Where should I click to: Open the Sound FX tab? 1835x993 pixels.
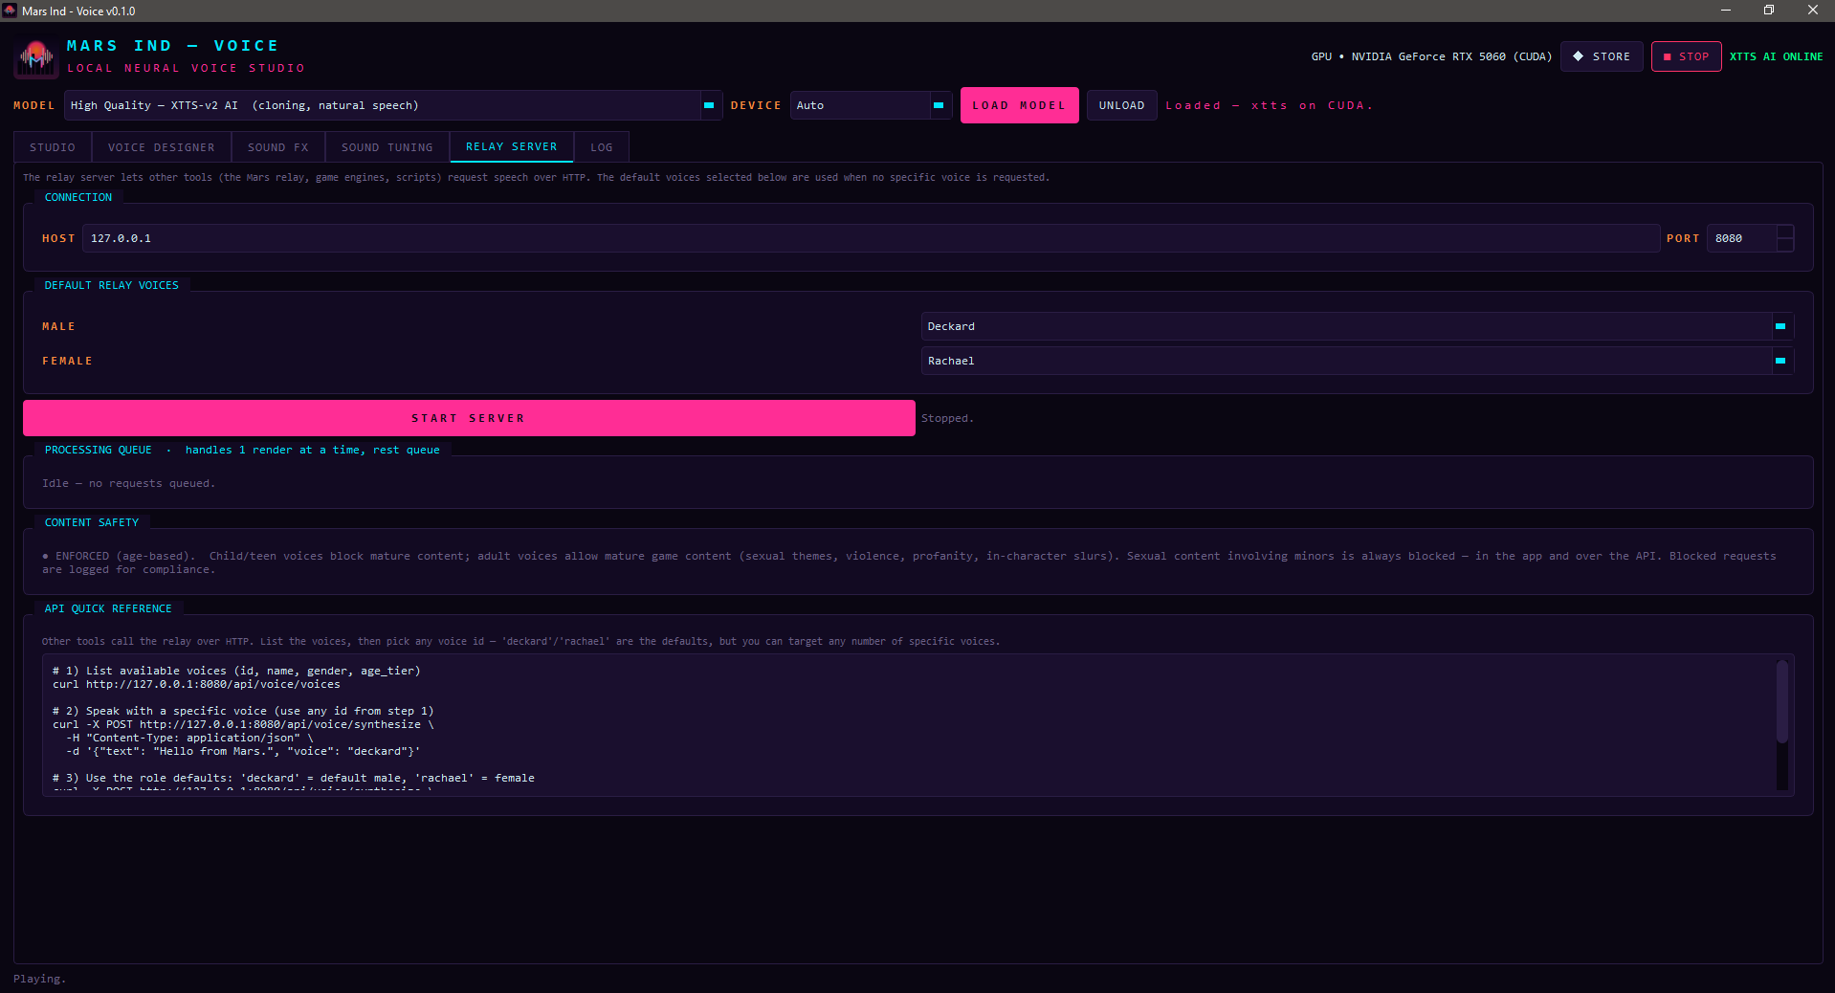(x=278, y=147)
